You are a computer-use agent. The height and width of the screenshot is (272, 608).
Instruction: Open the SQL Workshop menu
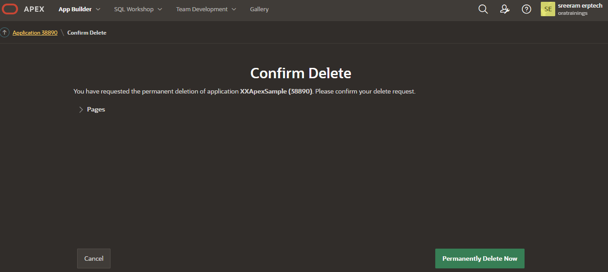(x=134, y=9)
